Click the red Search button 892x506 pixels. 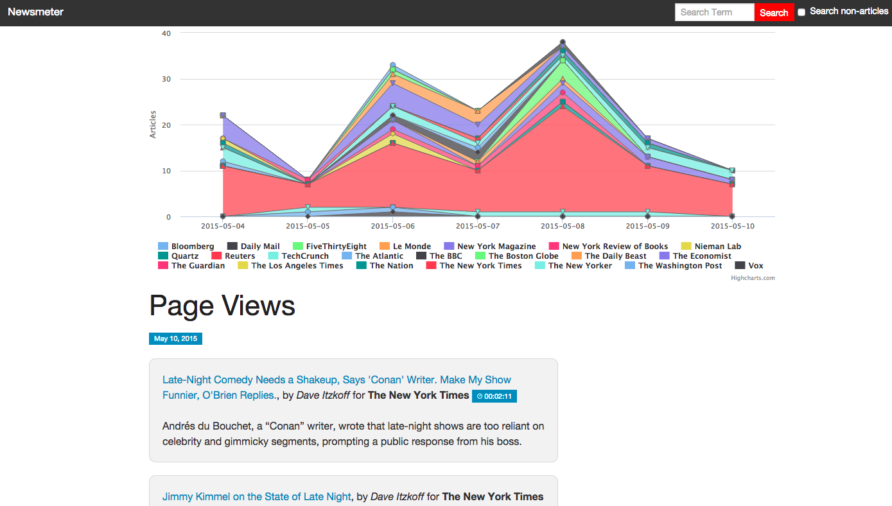774,12
